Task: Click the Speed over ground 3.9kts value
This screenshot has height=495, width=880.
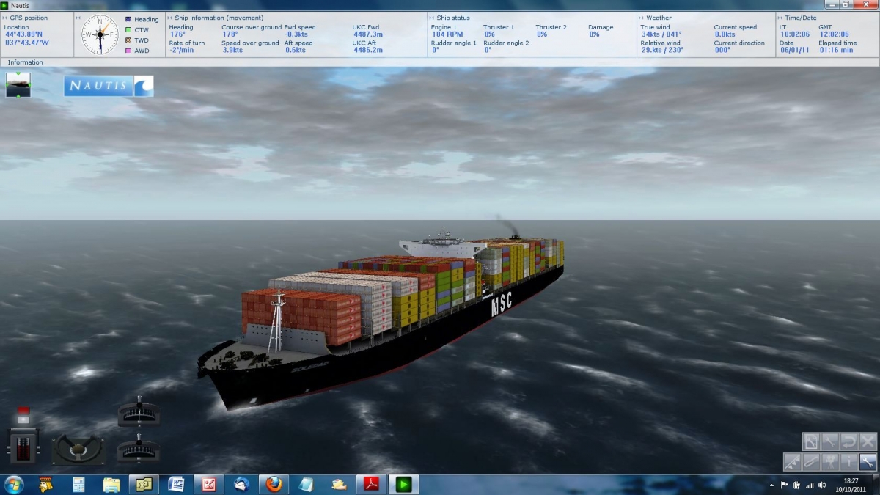Action: click(232, 51)
